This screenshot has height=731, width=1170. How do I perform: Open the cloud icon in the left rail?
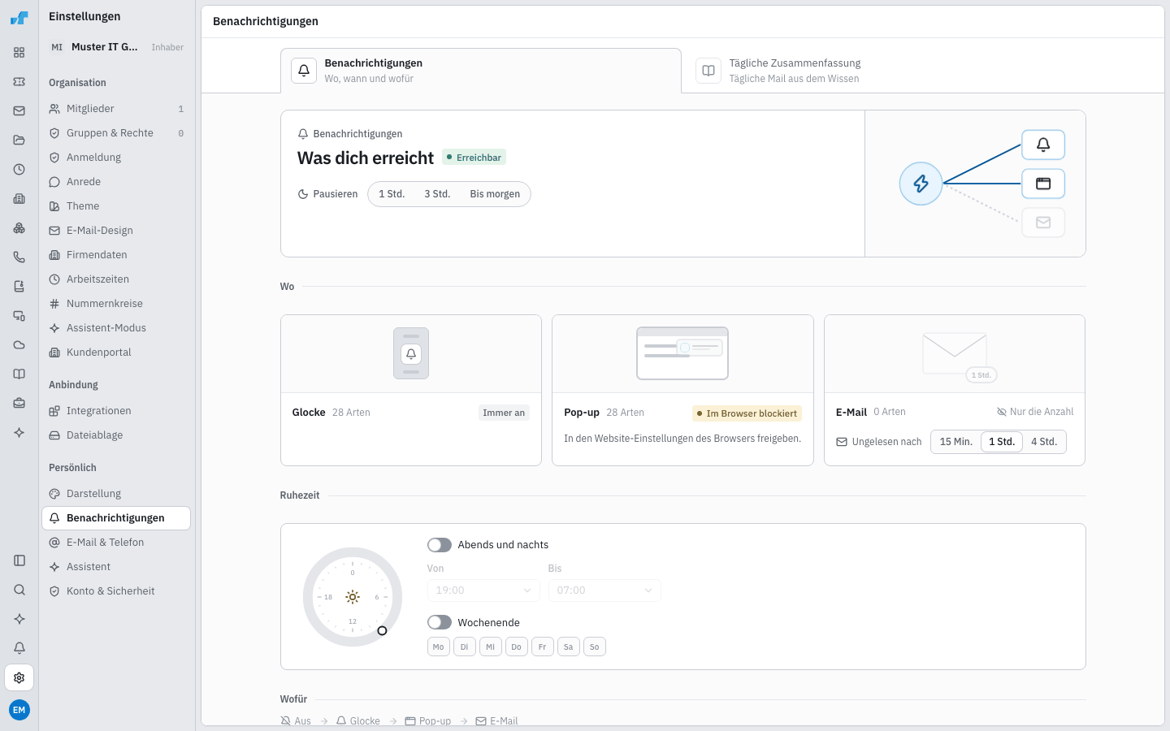[x=19, y=345]
